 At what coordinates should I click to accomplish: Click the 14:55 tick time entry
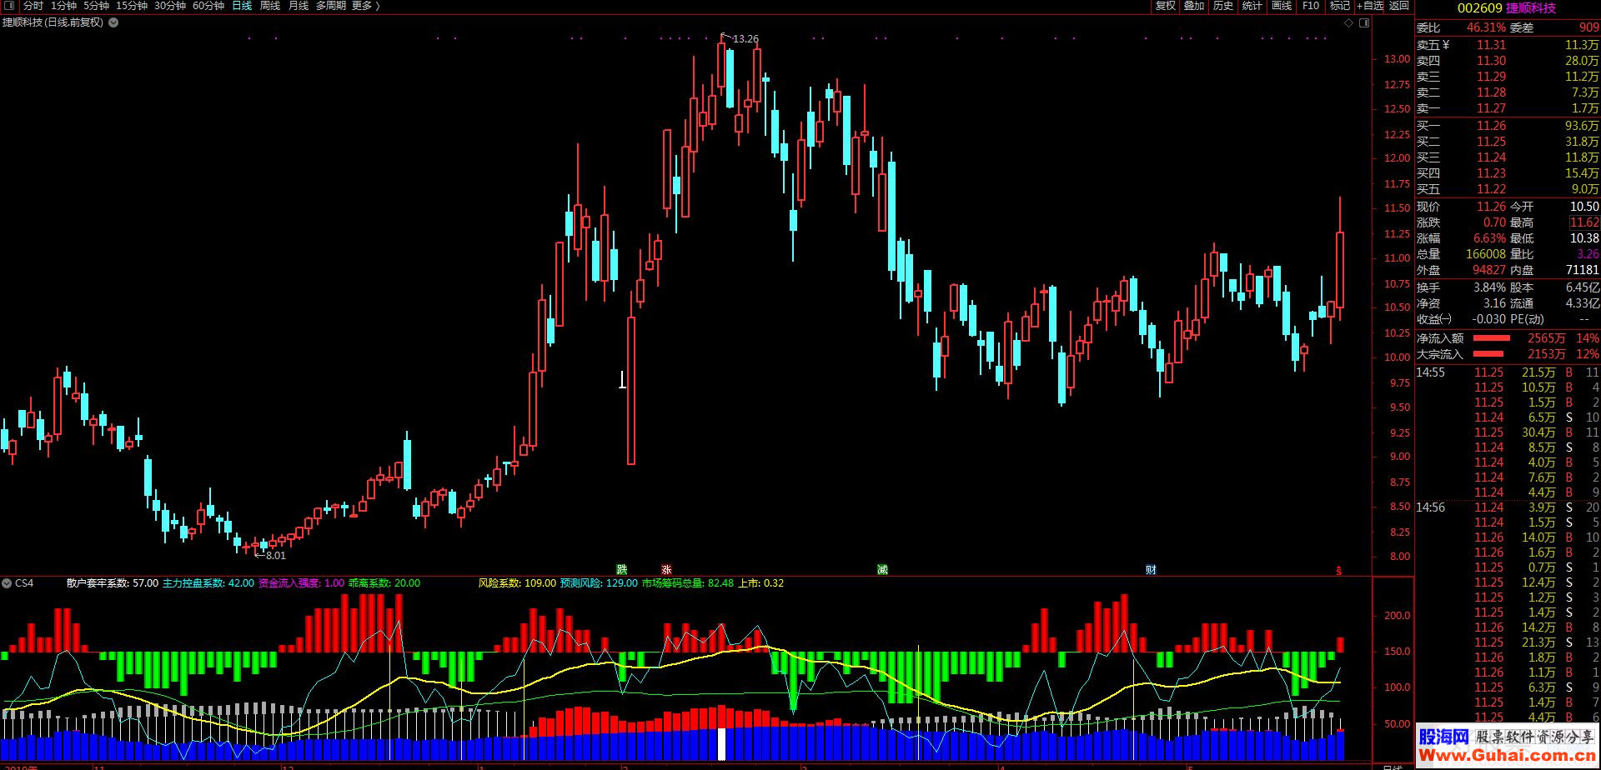click(1430, 372)
